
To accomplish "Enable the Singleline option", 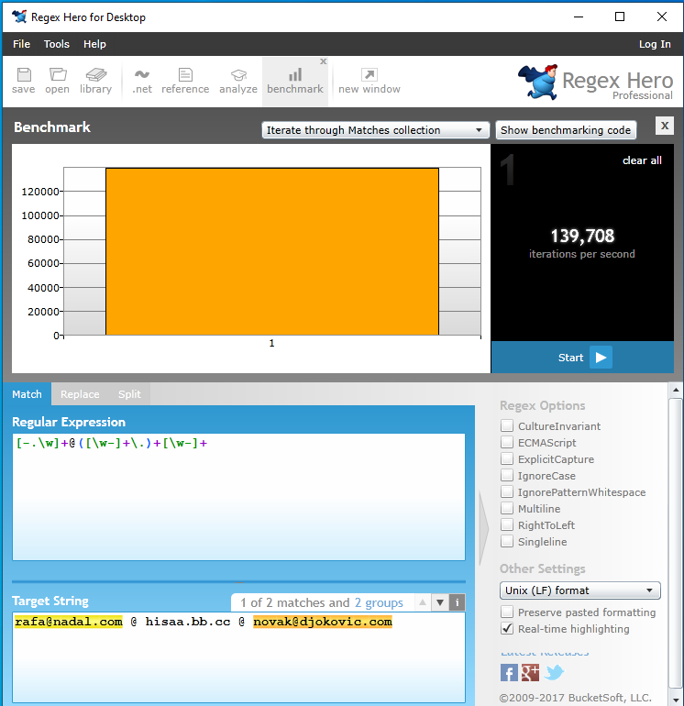I will coord(507,541).
